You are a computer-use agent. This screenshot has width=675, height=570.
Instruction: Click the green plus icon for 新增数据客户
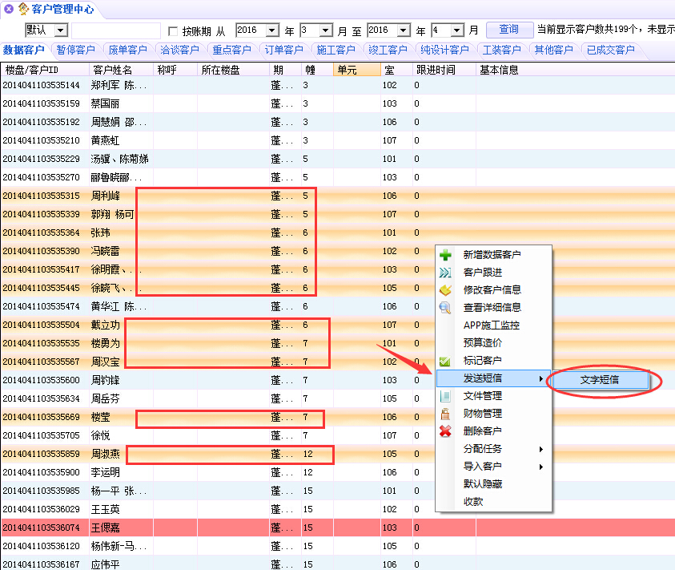[x=445, y=255]
